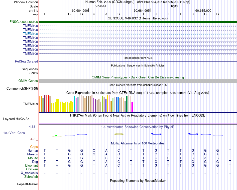Click the Common dbSNP(155) label
Screen dimensions: 237x190
(22, 89)
